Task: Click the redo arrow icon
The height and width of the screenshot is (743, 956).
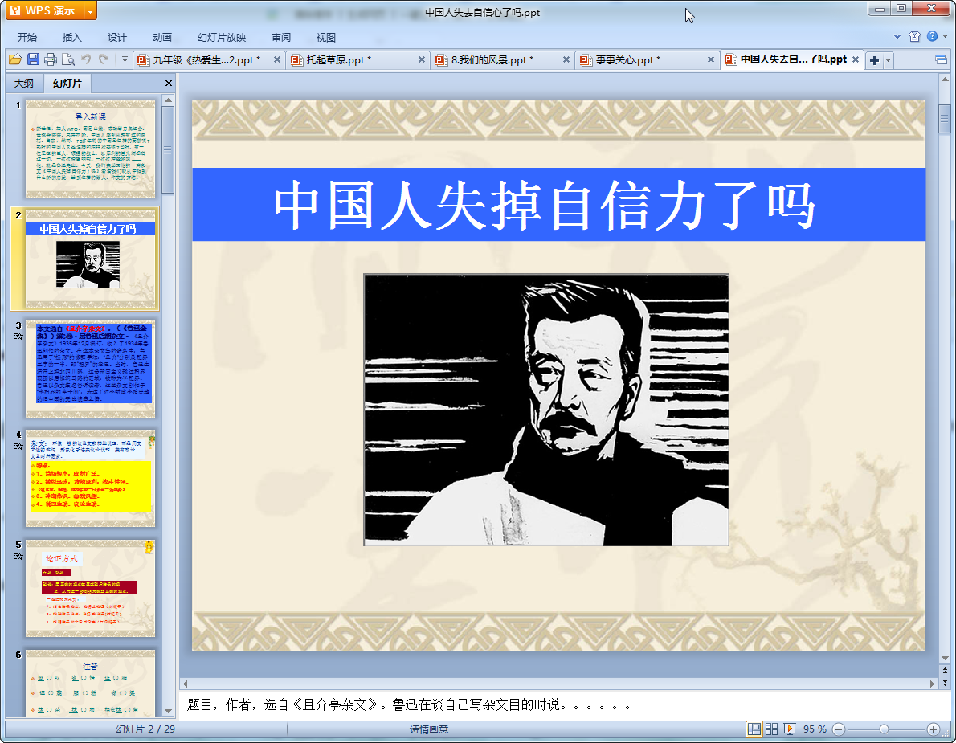Action: coord(104,59)
